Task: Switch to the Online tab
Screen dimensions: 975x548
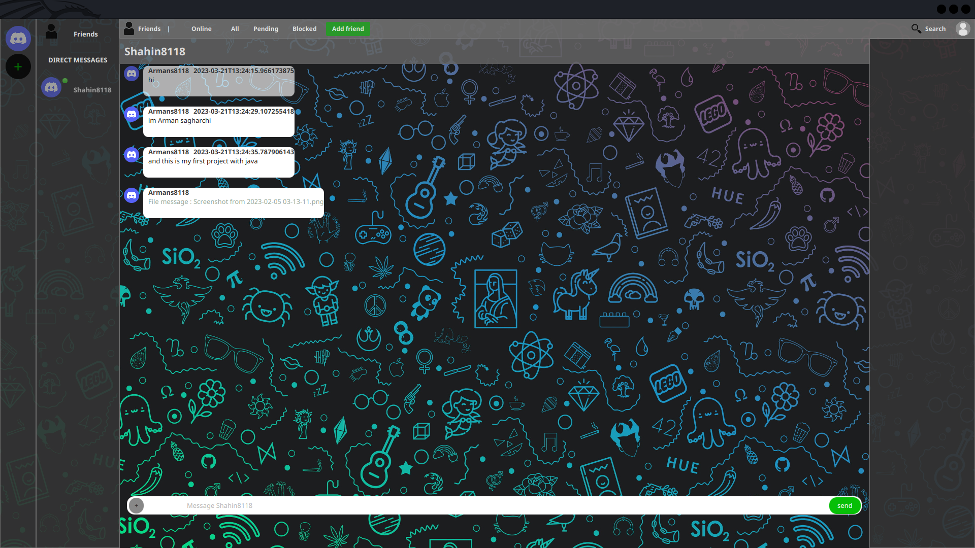Action: 201,29
